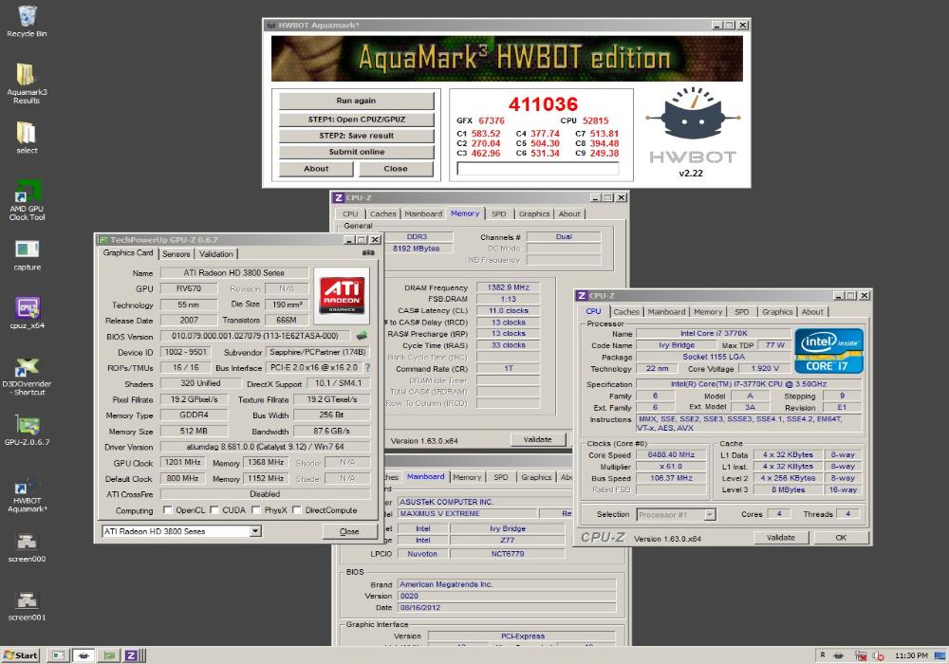Screen dimensions: 949x664
Task: Click the Close button in Aquamark panel
Action: [x=396, y=169]
